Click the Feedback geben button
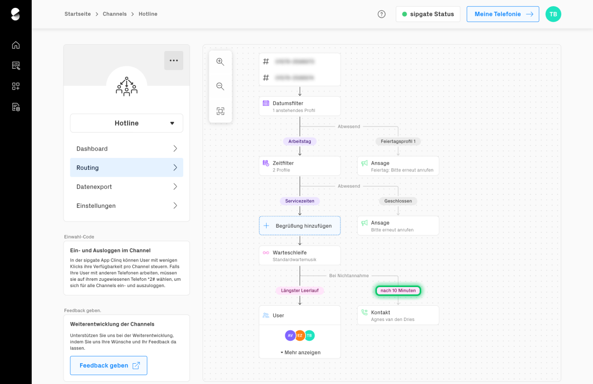The image size is (593, 384). click(x=109, y=366)
